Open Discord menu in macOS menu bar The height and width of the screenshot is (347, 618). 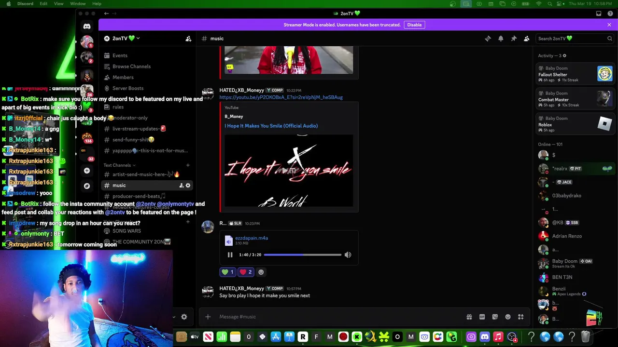(x=25, y=4)
